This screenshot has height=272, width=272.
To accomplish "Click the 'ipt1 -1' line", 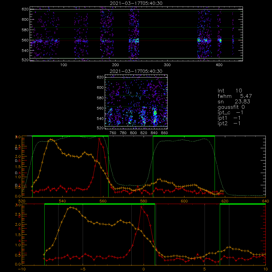I will pyautogui.click(x=229, y=118).
